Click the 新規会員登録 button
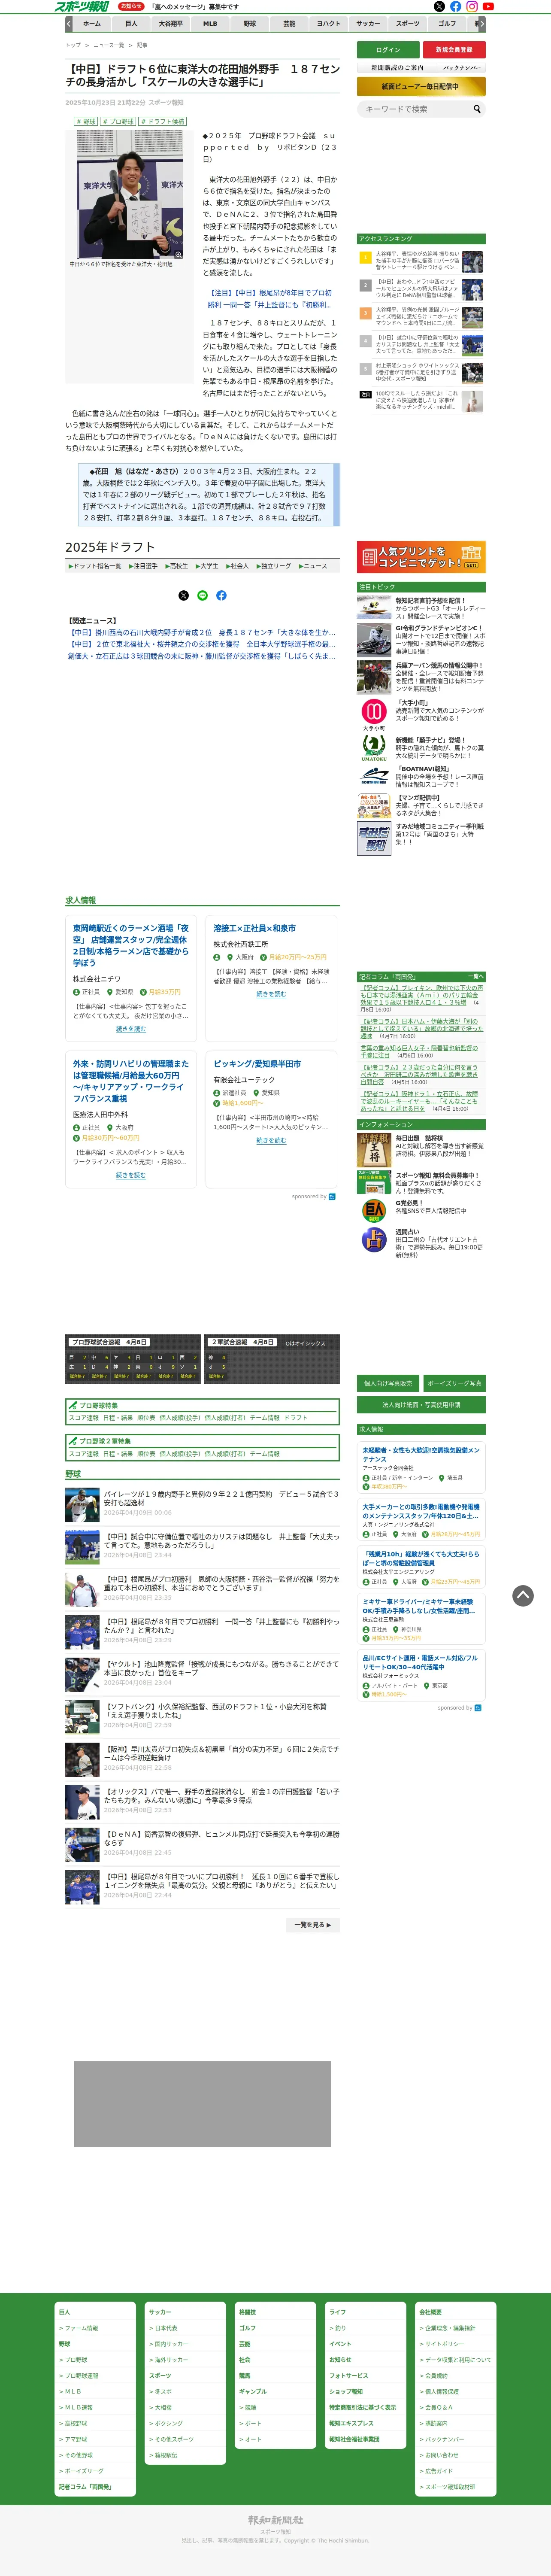 pyautogui.click(x=454, y=49)
